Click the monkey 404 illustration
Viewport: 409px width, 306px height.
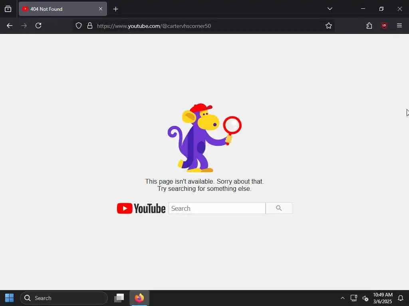click(204, 137)
